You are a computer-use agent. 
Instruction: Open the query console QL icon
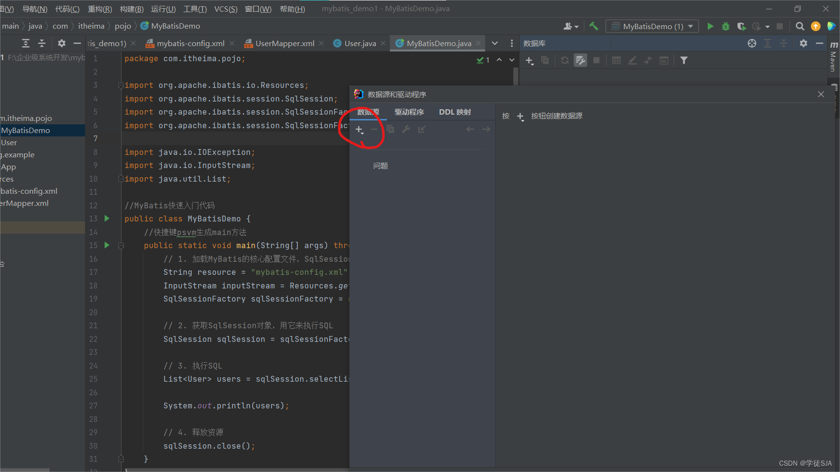(x=664, y=60)
